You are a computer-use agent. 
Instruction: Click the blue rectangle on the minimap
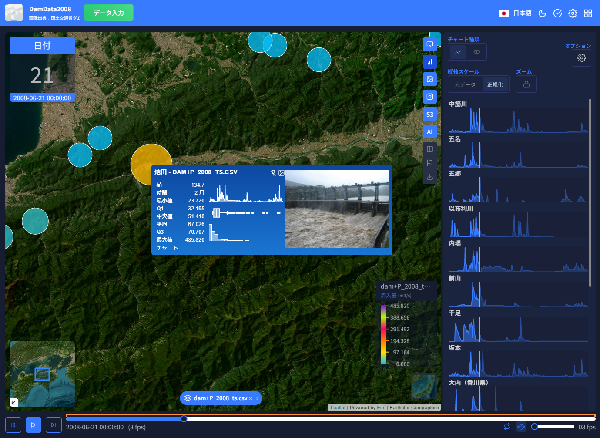[42, 374]
